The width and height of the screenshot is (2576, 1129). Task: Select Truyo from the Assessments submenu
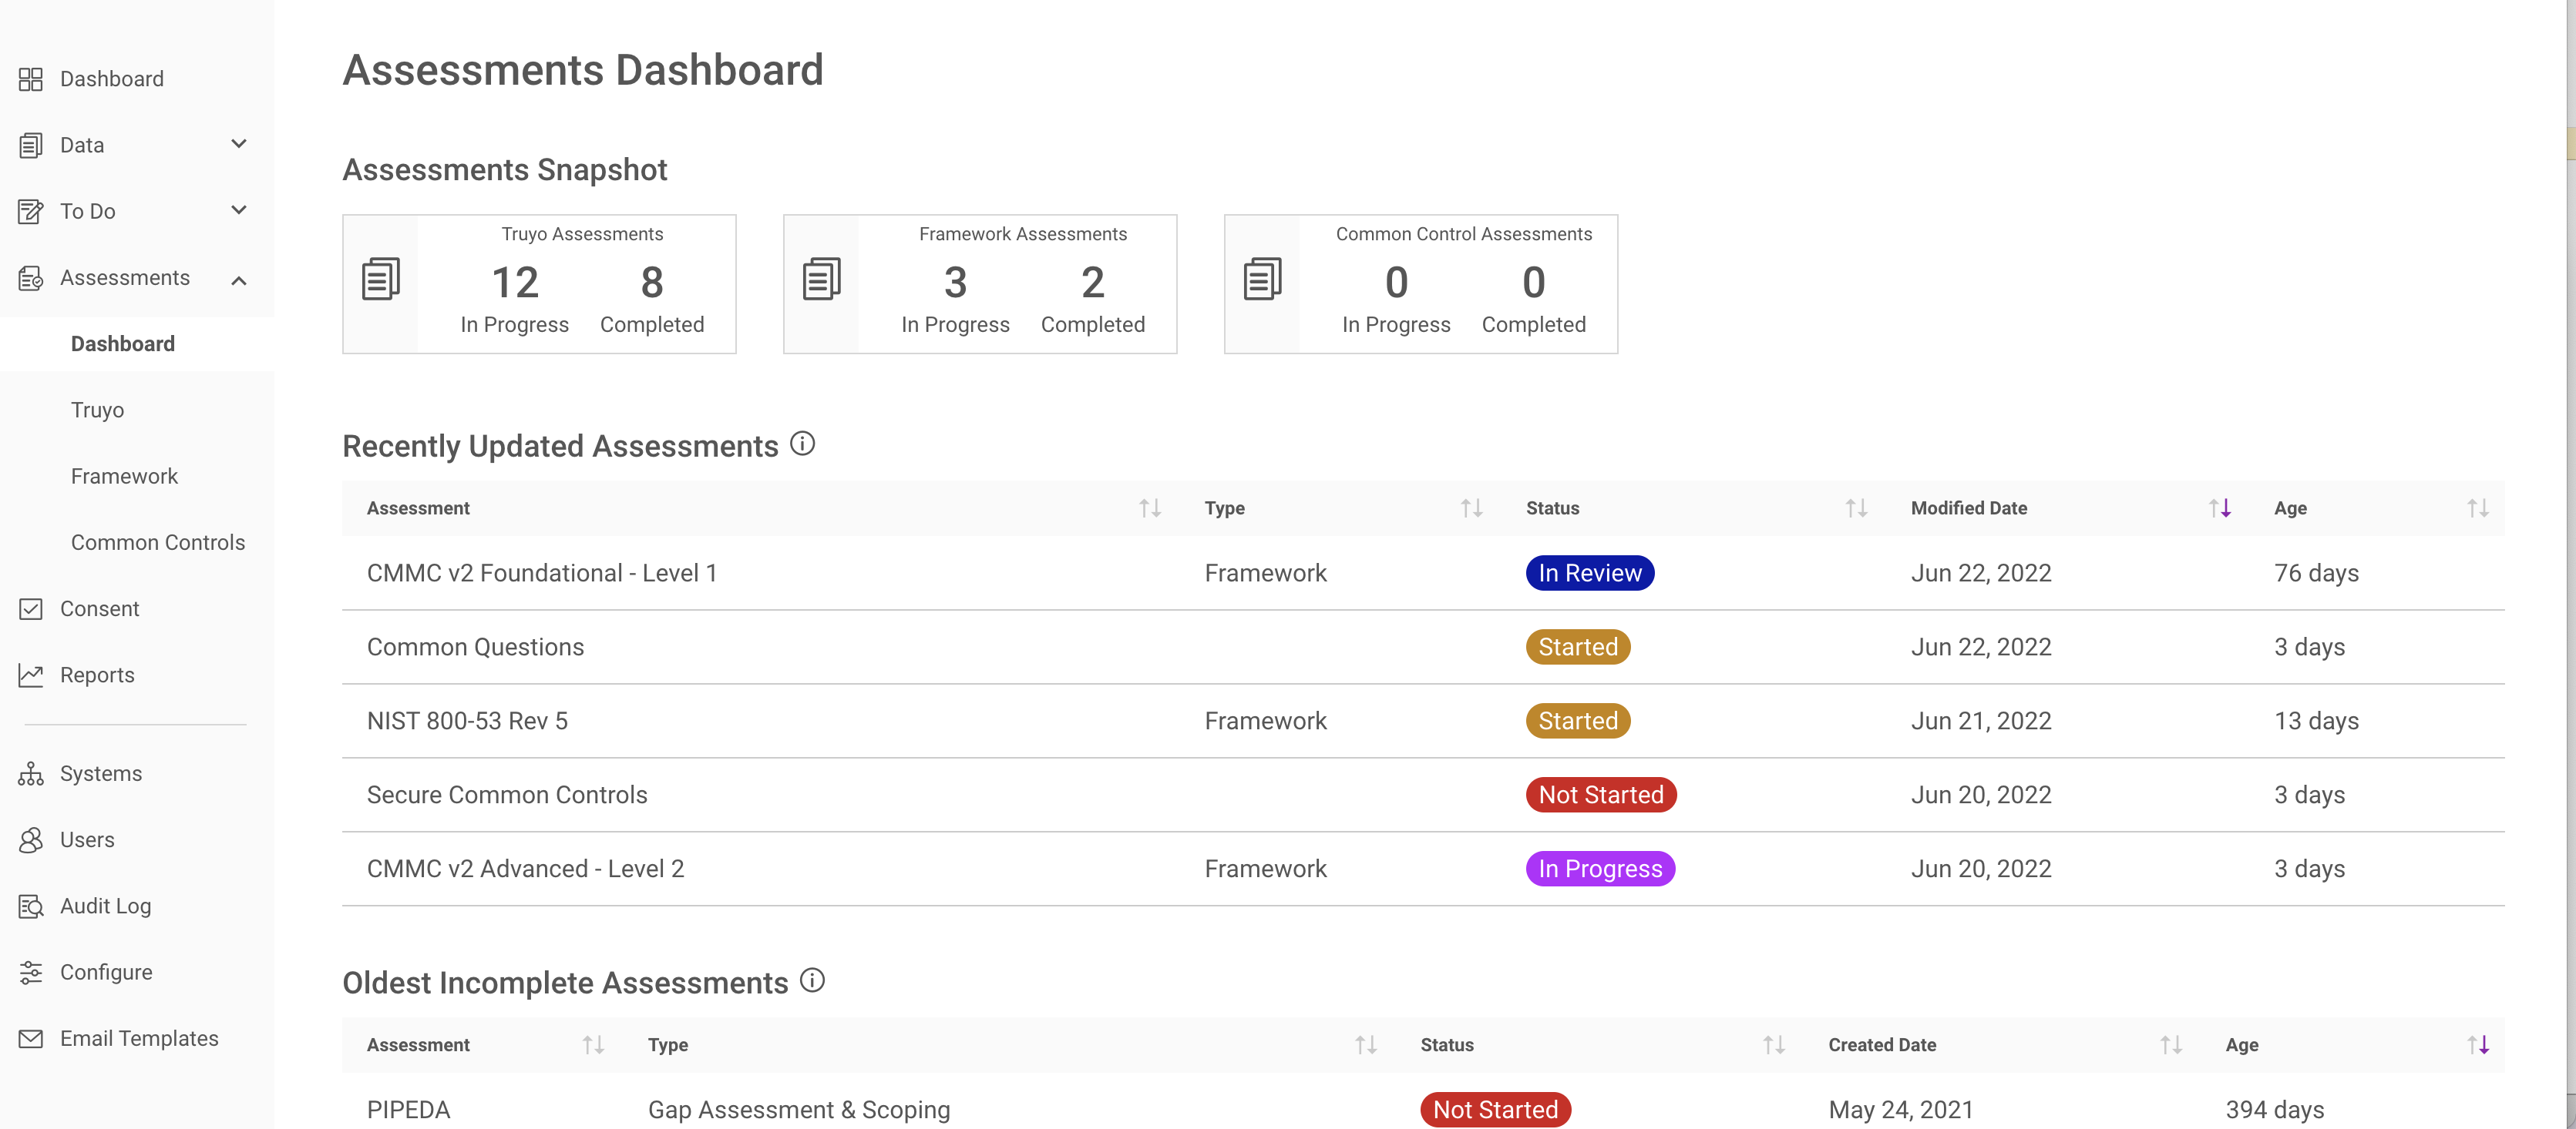[x=97, y=410]
